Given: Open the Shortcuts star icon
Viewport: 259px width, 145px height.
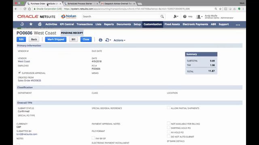Looking at the screenshot, I should click(x=31, y=24).
